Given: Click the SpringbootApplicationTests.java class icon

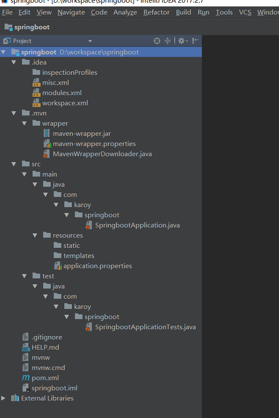Looking at the screenshot, I should [x=89, y=327].
